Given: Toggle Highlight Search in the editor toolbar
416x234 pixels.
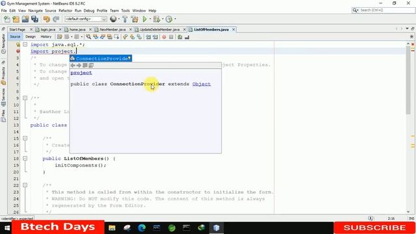Looking at the screenshot, I should [x=109, y=37].
